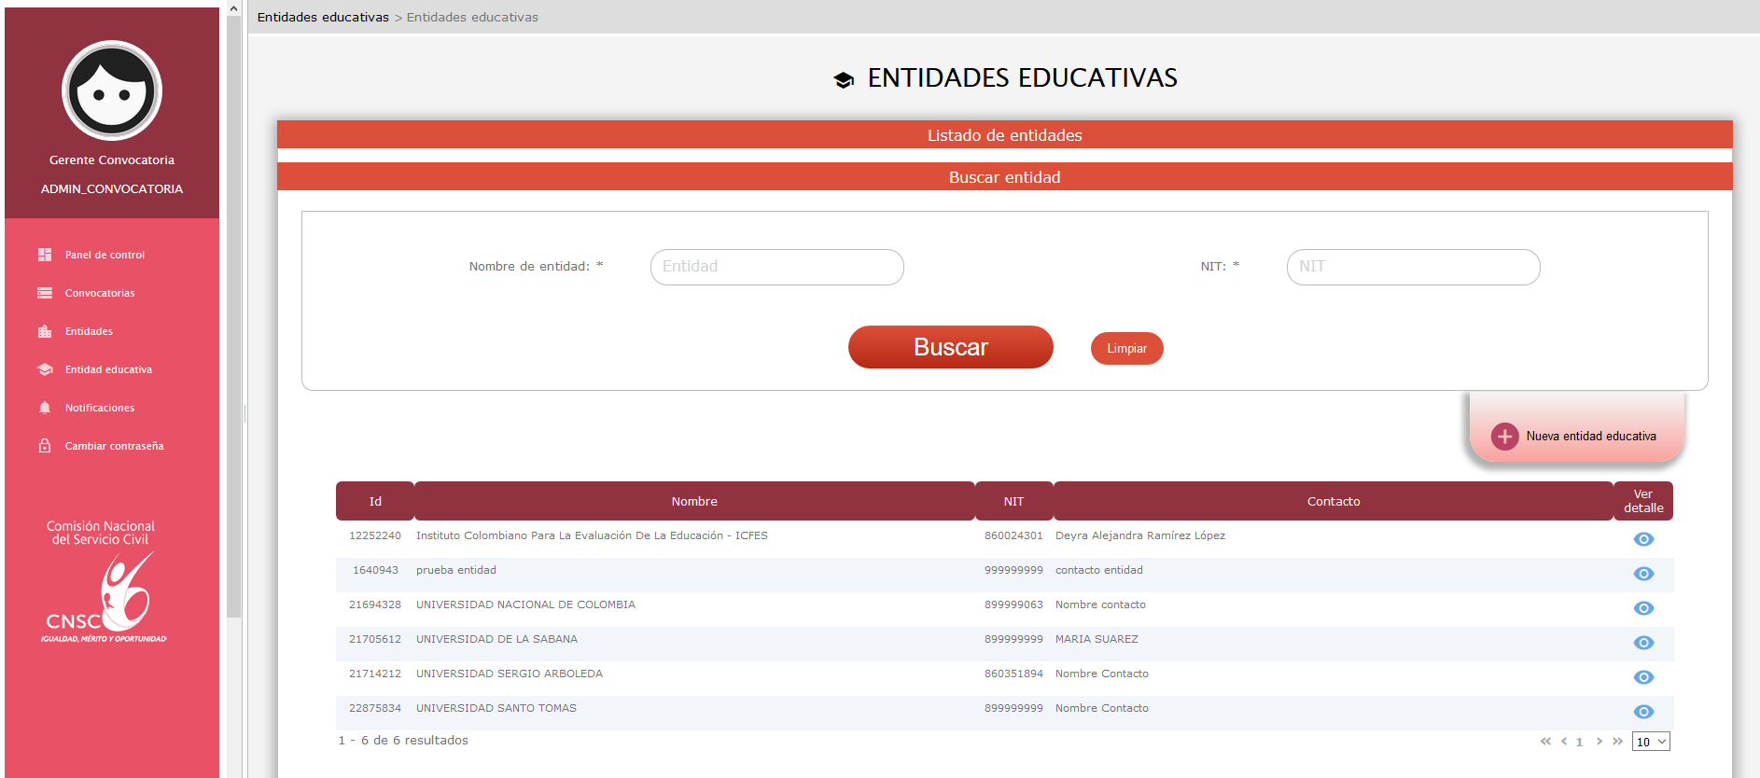The height and width of the screenshot is (778, 1760).
Task: Click 'UNIVERSIDAD SERGIO ARBOLEDA' name cell
Action: coord(510,674)
